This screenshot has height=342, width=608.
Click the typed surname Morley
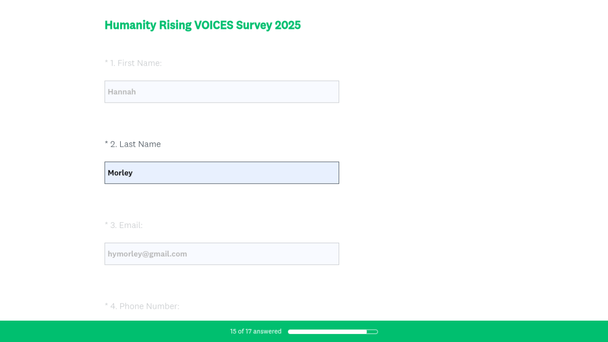coord(120,173)
